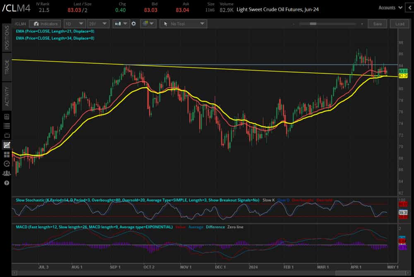Click the Save button

[x=377, y=24]
